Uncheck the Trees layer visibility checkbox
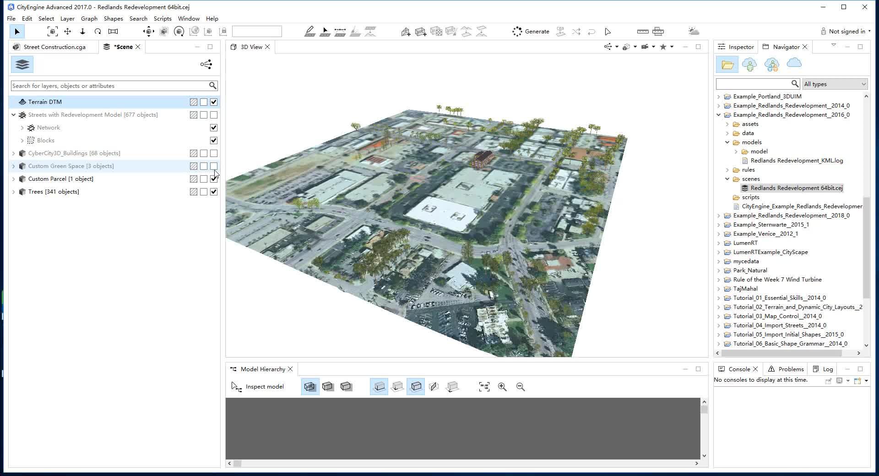Viewport: 879px width, 476px height. click(214, 192)
